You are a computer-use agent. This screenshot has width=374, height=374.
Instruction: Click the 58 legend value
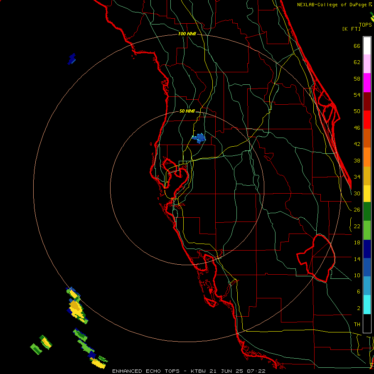357,79
